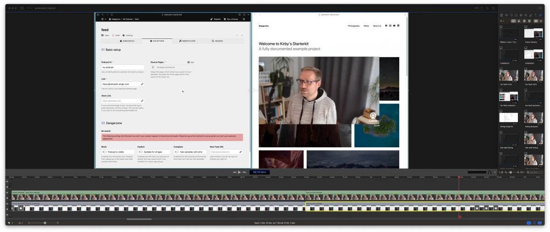Fast forward the playback

click(244, 172)
